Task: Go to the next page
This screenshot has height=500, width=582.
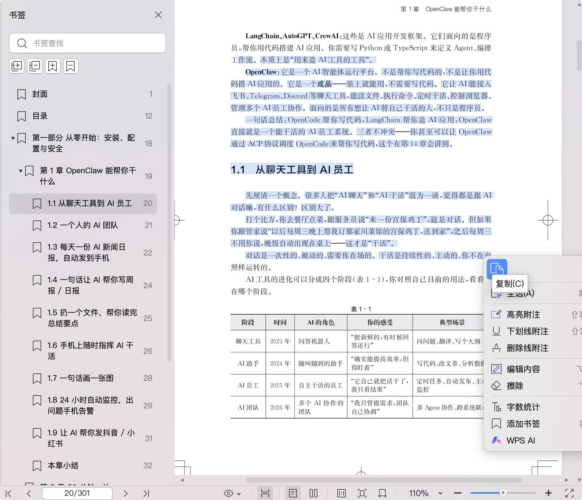Action: click(126, 493)
